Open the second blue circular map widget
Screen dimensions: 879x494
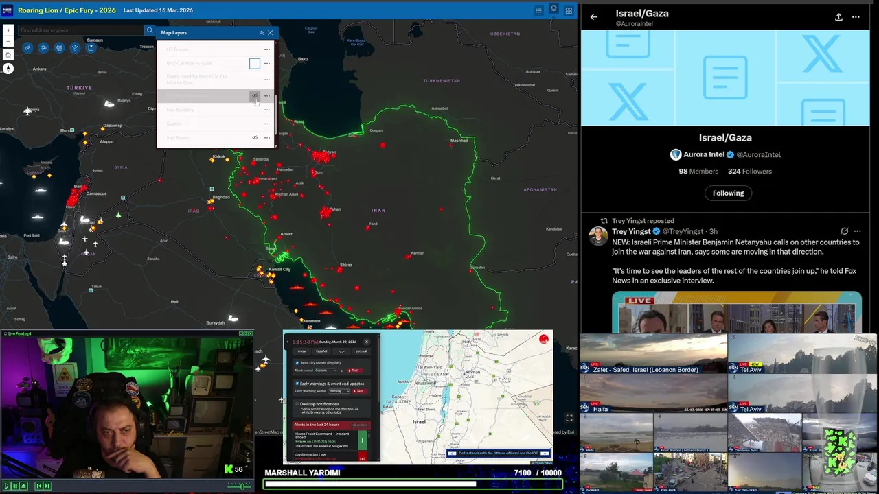43,48
